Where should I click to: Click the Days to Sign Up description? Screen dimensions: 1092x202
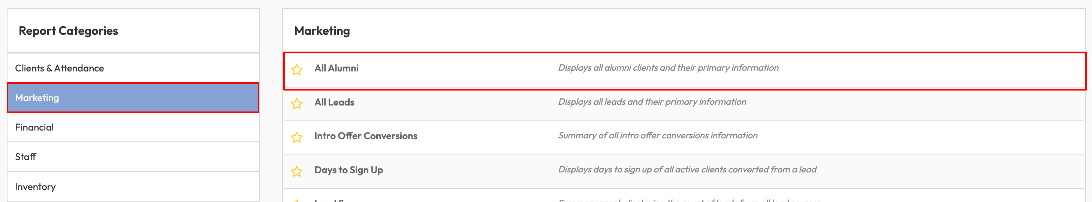point(687,169)
